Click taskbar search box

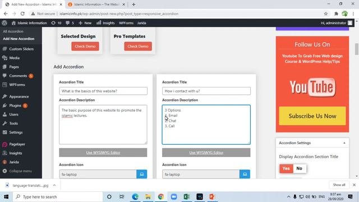[x=58, y=197]
